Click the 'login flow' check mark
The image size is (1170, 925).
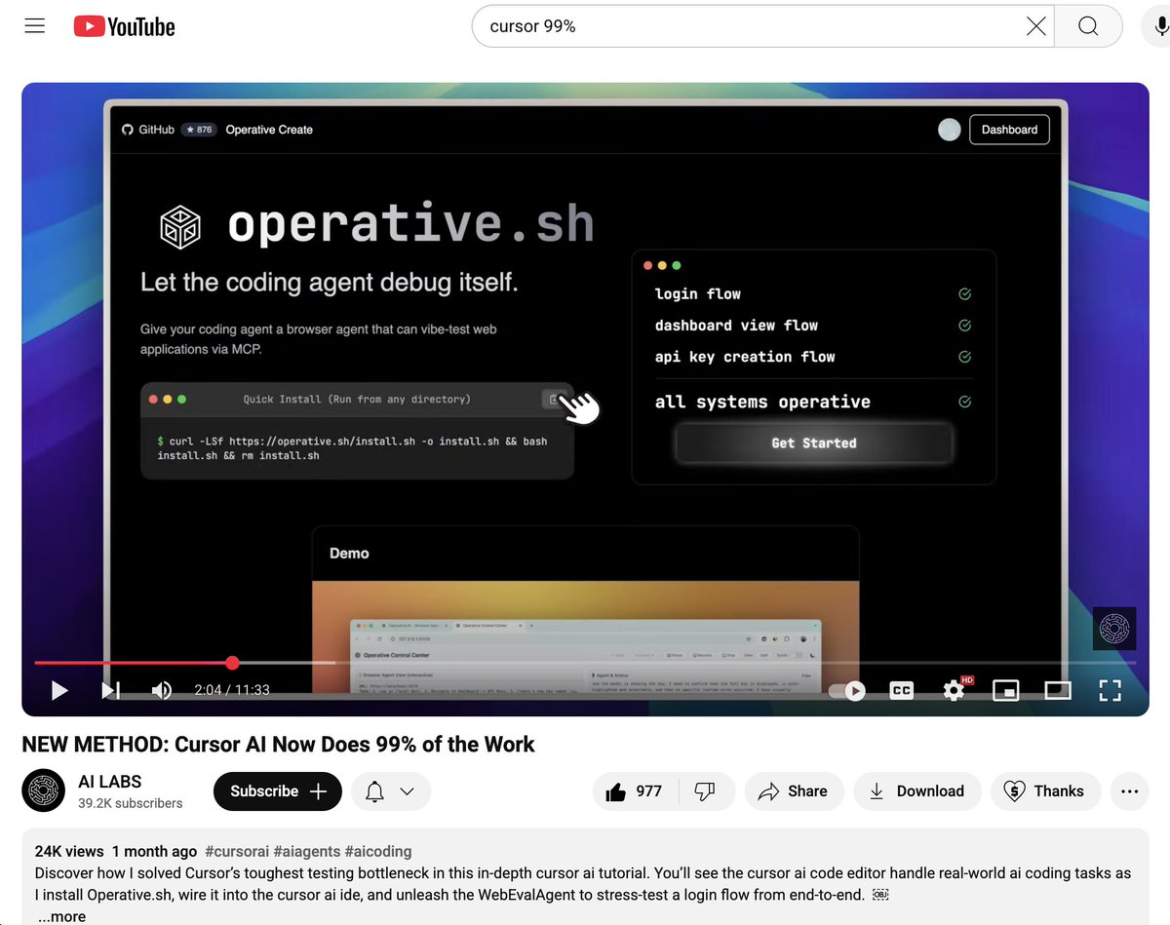click(x=964, y=293)
